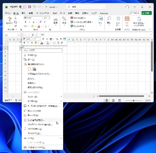
Task: Click the first paste option icon in context menu
Action: tap(29, 69)
